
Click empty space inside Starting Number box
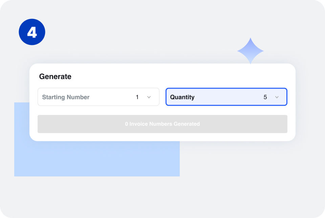click(112, 97)
